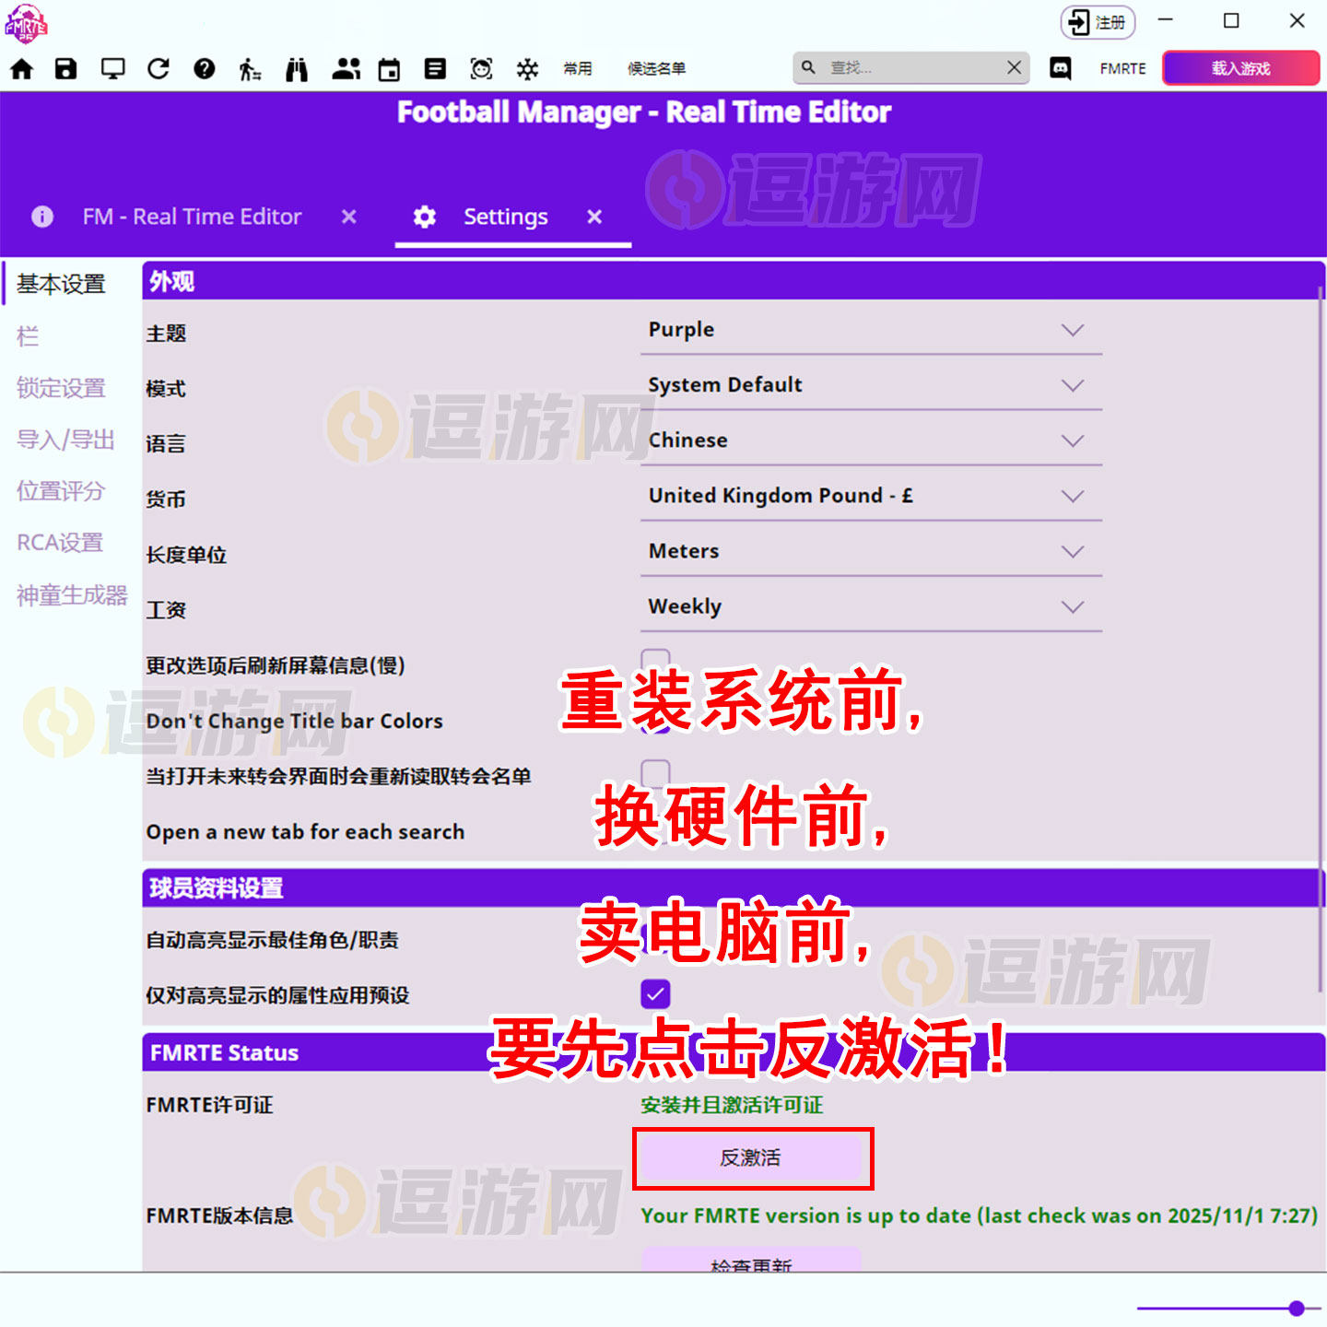
Task: Click the notes list toolbar icon
Action: [x=435, y=68]
